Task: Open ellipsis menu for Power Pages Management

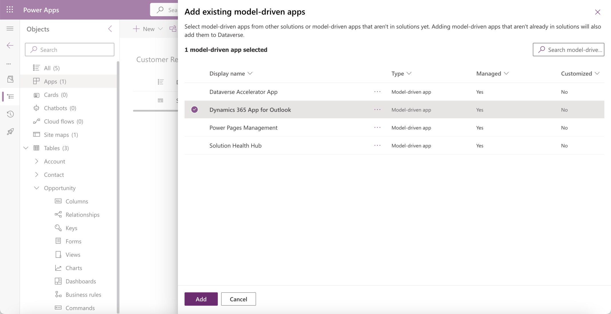Action: pyautogui.click(x=377, y=127)
